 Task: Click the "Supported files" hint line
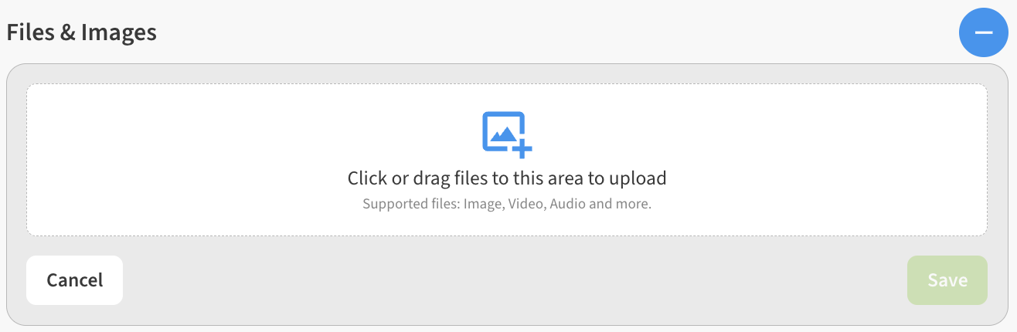coord(507,205)
